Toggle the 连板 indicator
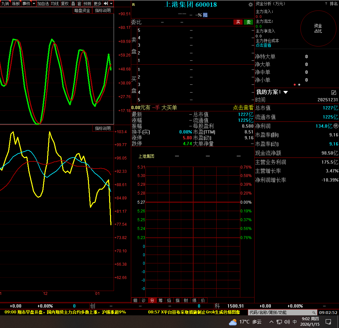Viewport: 339px width, 328px height. (x=16, y=4)
